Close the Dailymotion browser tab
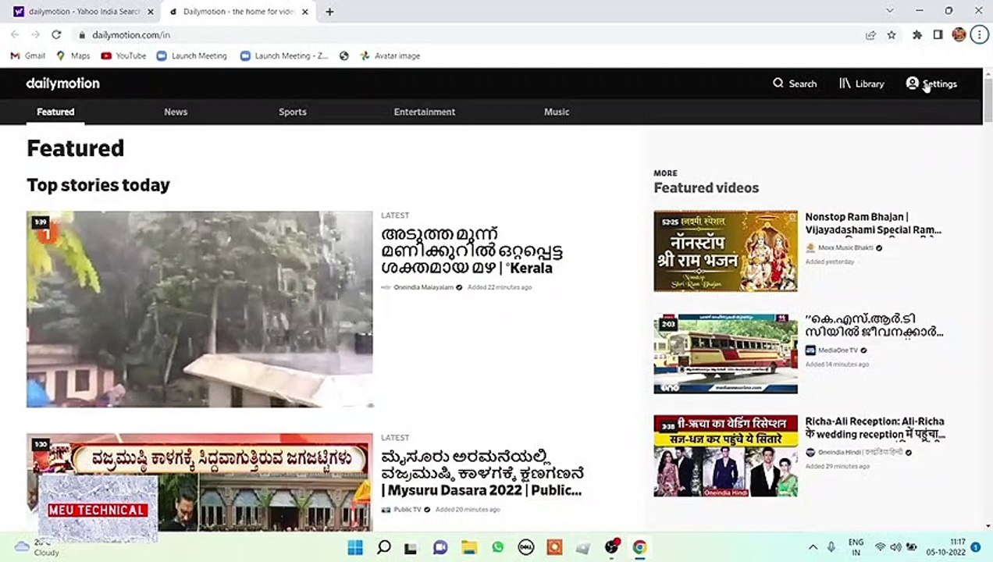The image size is (993, 562). click(x=305, y=12)
